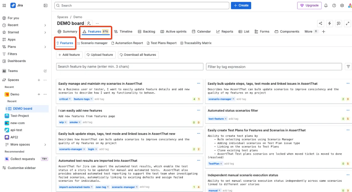Open the Test-Project space in sidebar
The image size is (352, 192).
pos(20,116)
